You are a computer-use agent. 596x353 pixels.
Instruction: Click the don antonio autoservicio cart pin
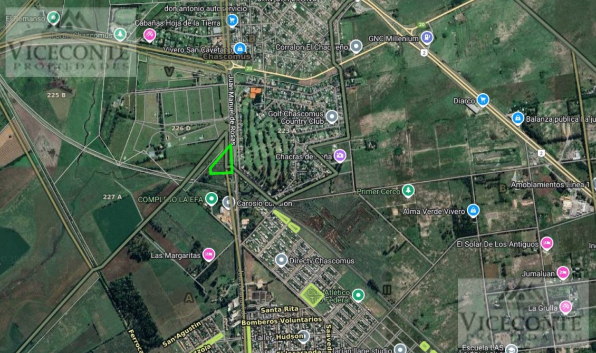click(232, 20)
